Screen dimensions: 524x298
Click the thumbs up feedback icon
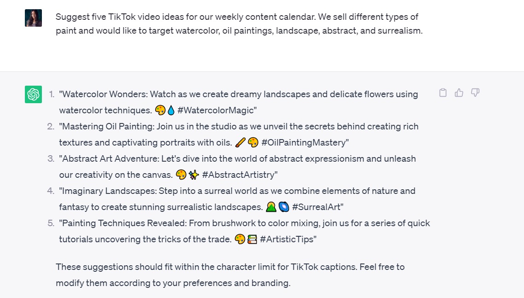point(459,93)
